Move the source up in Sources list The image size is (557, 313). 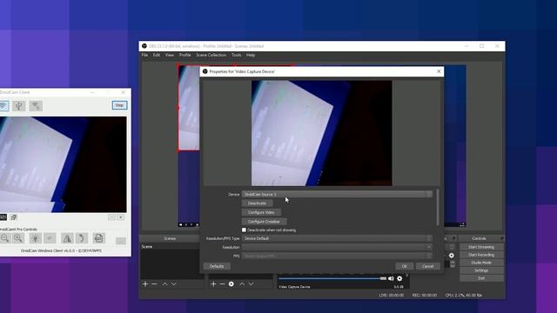[242, 284]
